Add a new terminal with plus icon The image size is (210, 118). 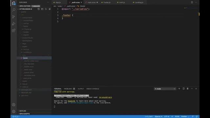click(179, 88)
